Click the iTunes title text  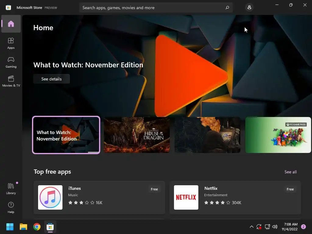click(x=75, y=188)
